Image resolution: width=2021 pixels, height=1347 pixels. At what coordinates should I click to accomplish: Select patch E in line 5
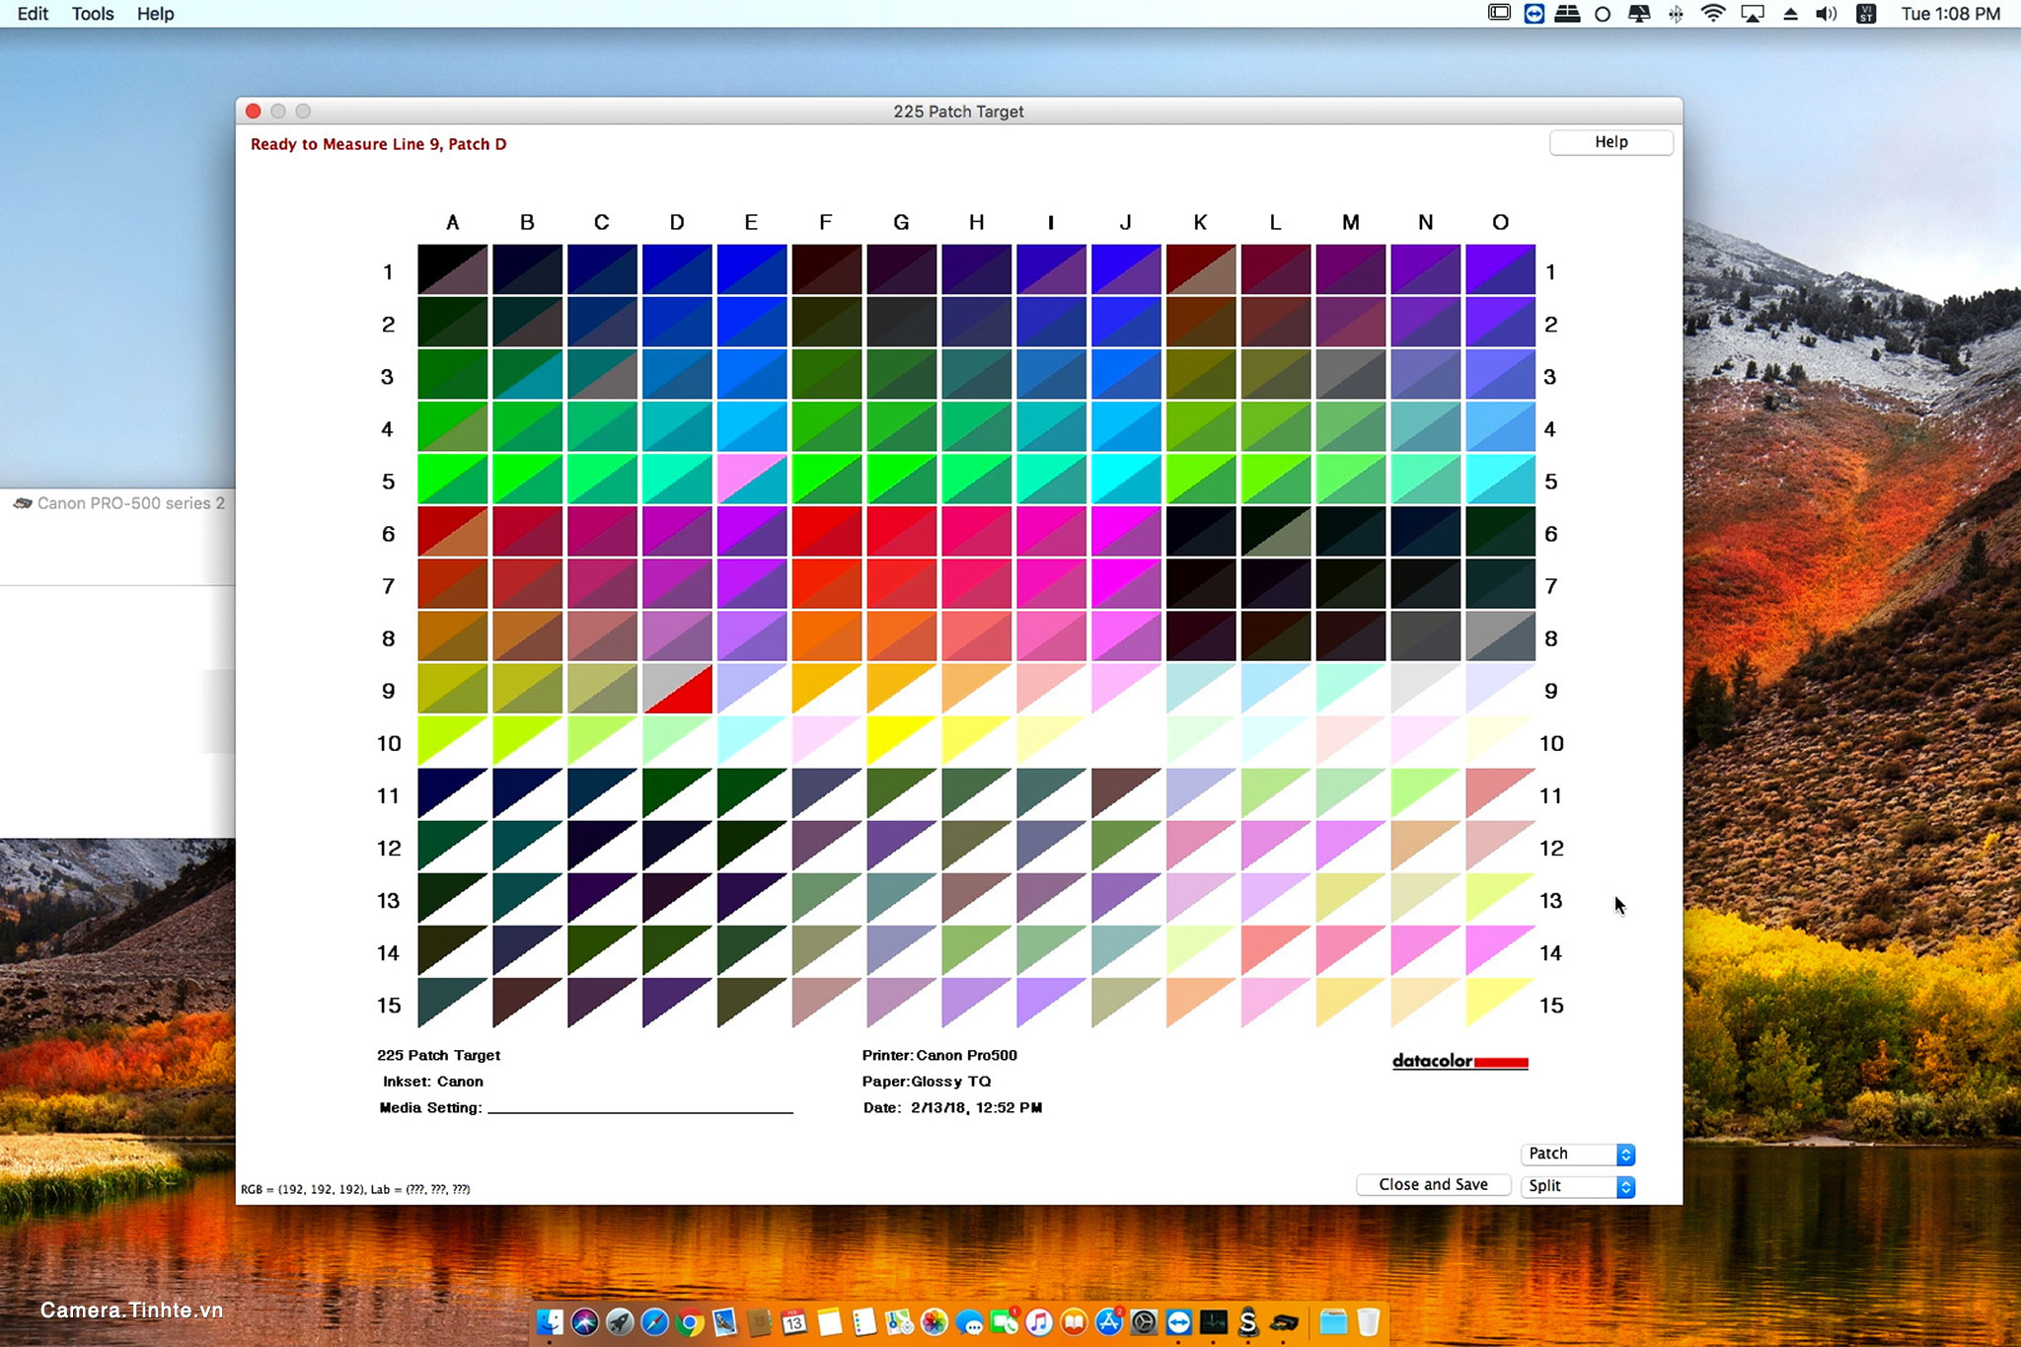(751, 479)
